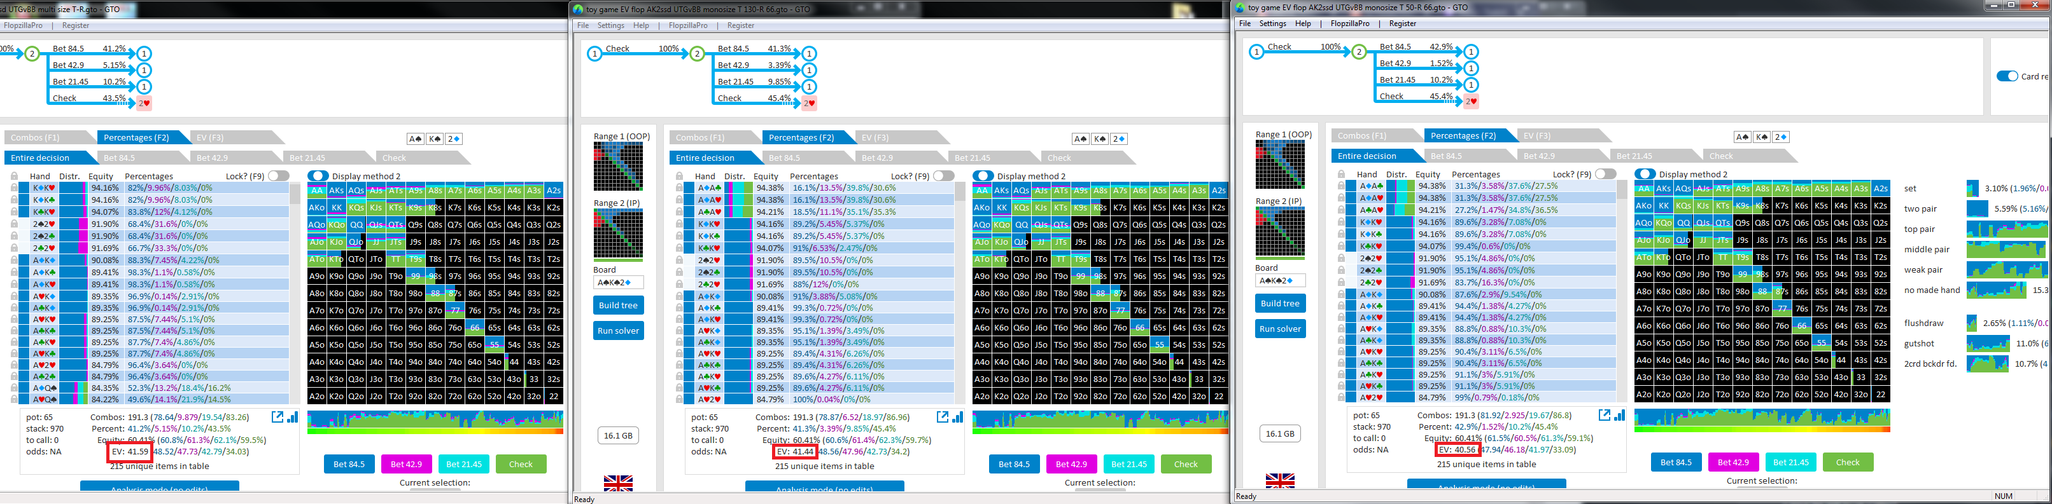Click UK flag in T 130-R 66 window
The width and height of the screenshot is (2052, 504).
point(618,482)
